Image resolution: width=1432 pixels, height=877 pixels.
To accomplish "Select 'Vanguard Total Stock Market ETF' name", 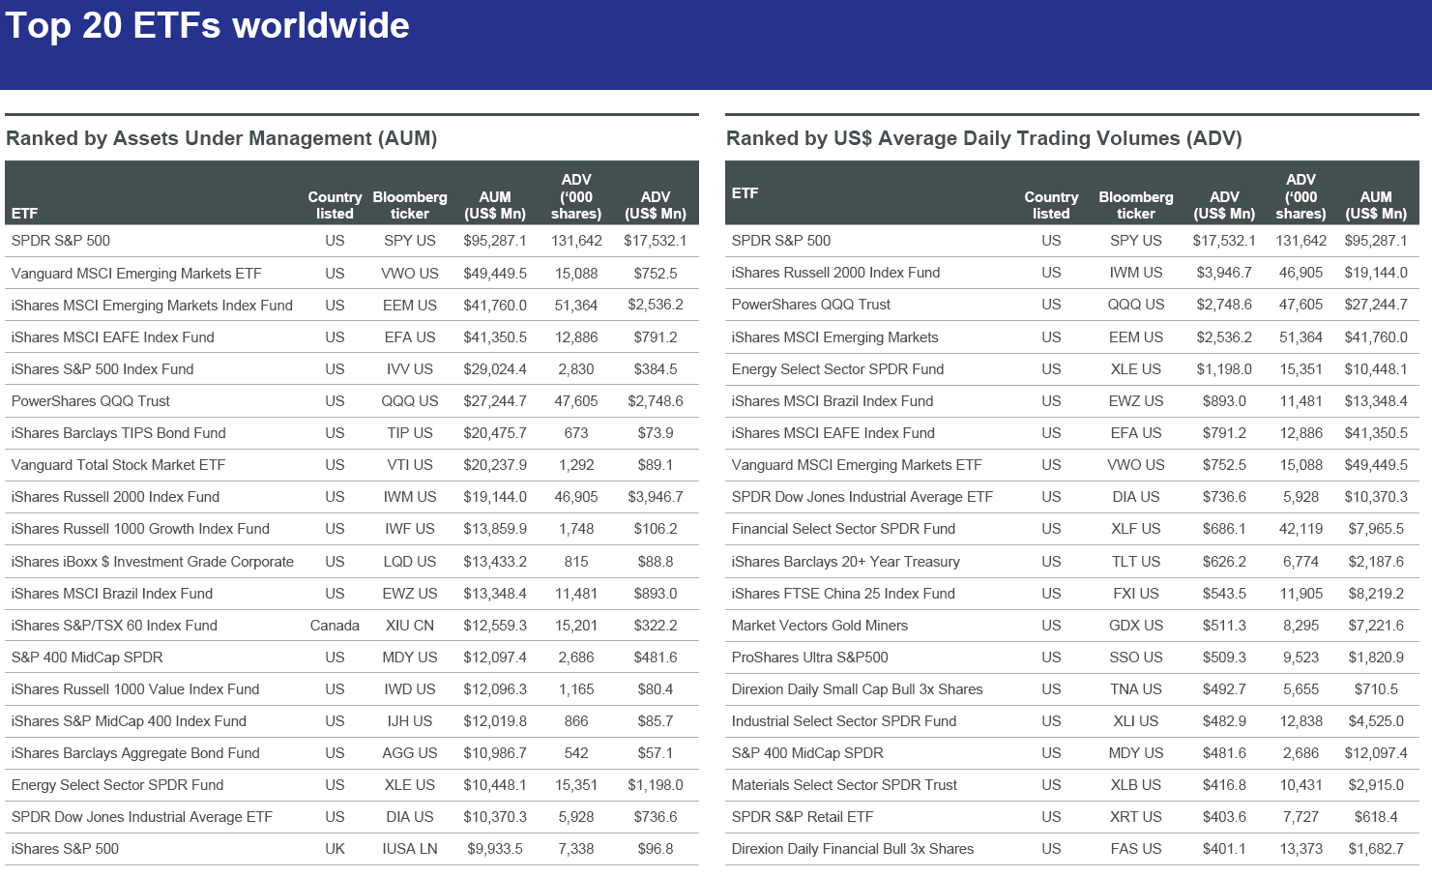I will click(118, 465).
